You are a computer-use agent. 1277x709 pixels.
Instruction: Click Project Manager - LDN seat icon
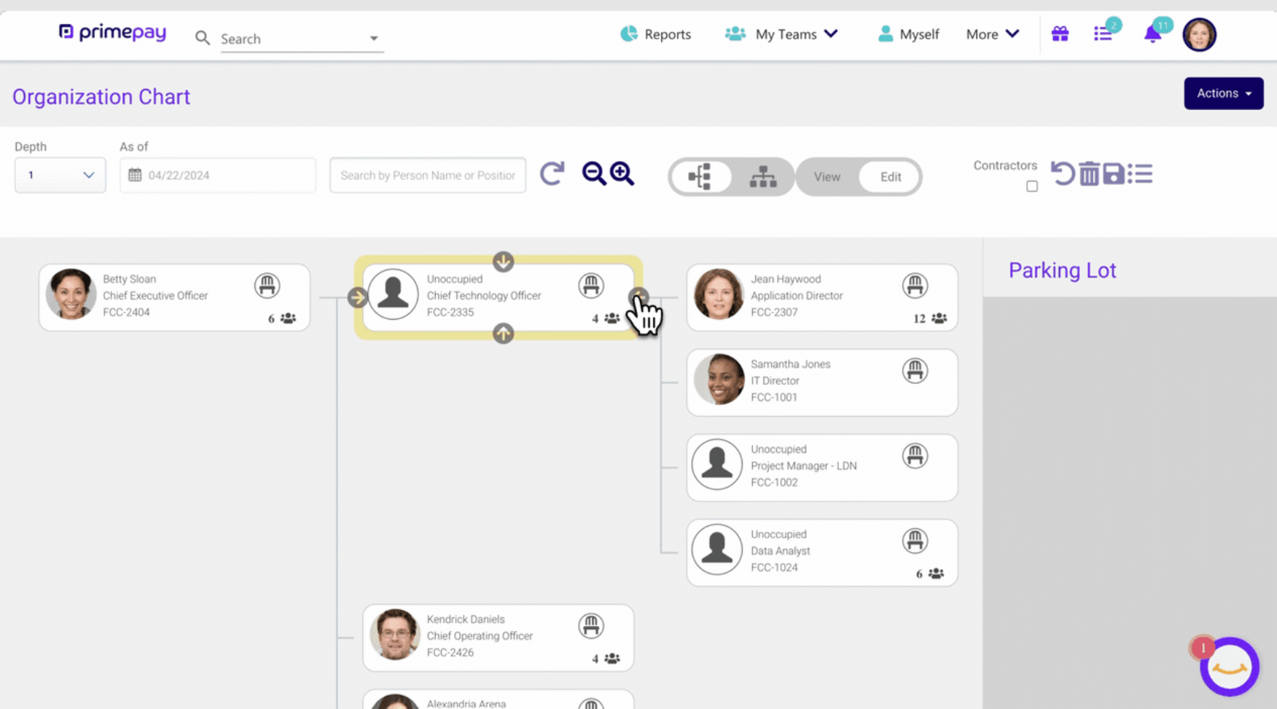click(915, 455)
